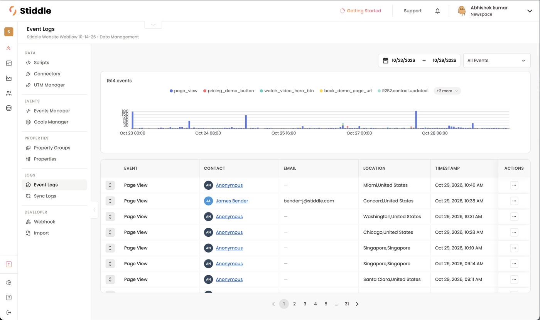This screenshot has width=540, height=320.
Task: Expand the +2 more legend dropdown
Action: [x=447, y=91]
